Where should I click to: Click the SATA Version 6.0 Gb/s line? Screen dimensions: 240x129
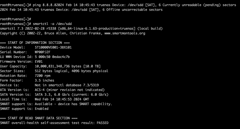coord(54,95)
